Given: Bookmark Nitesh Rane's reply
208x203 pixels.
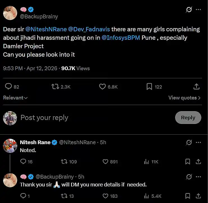Looking at the screenshot, I should [x=188, y=162].
